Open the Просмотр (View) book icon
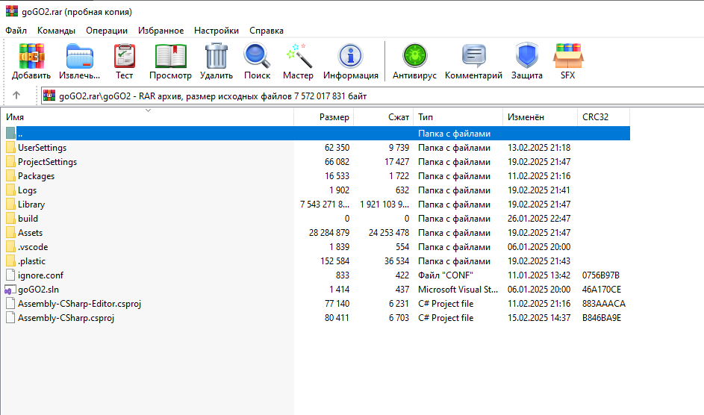704x415 pixels. pos(170,57)
